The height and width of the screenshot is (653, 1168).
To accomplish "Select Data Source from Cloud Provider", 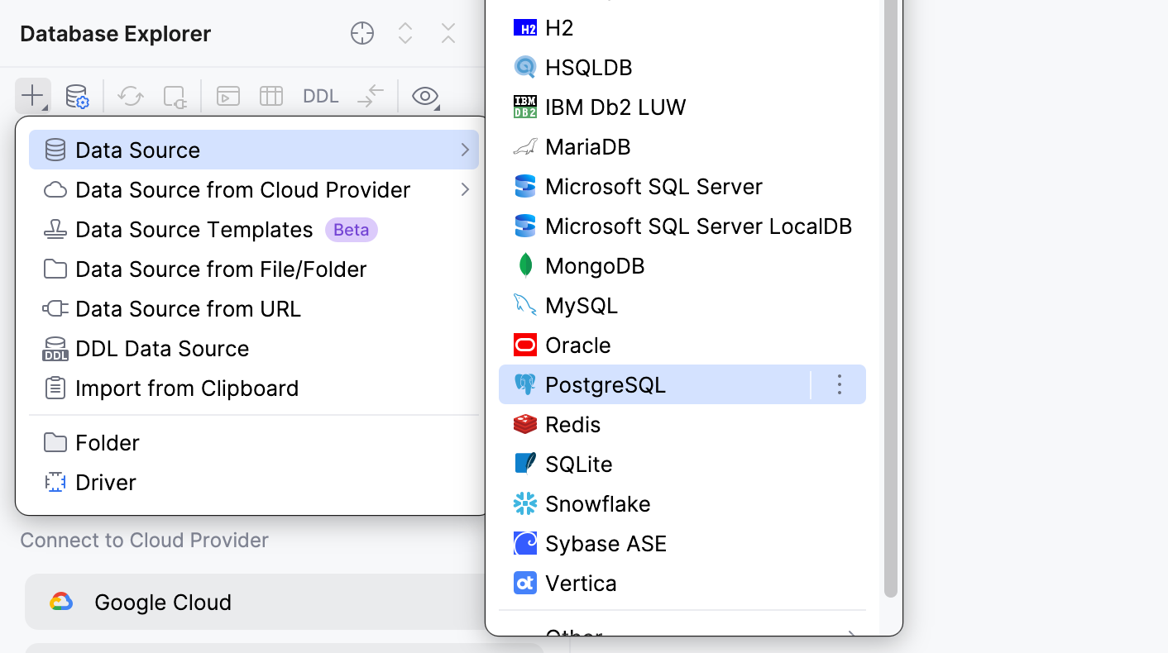I will 254,189.
